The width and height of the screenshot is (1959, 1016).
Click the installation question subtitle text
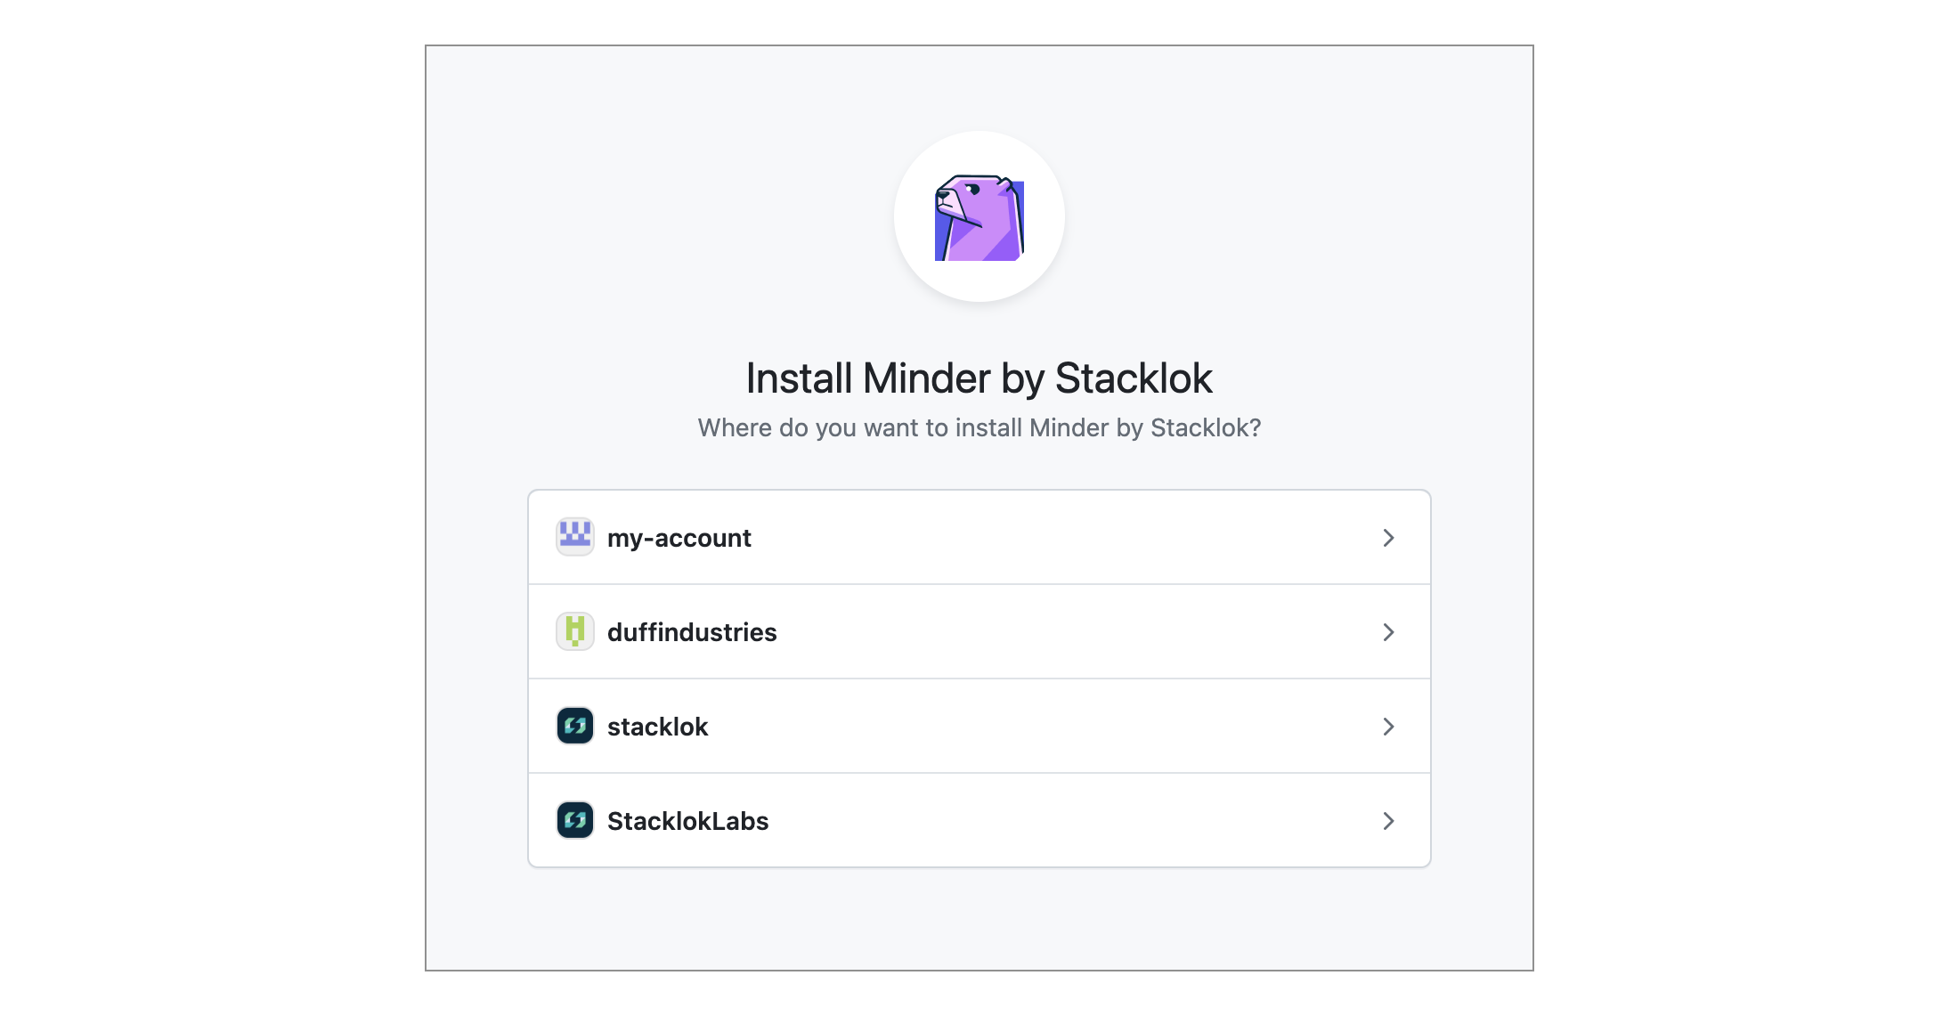tap(979, 427)
